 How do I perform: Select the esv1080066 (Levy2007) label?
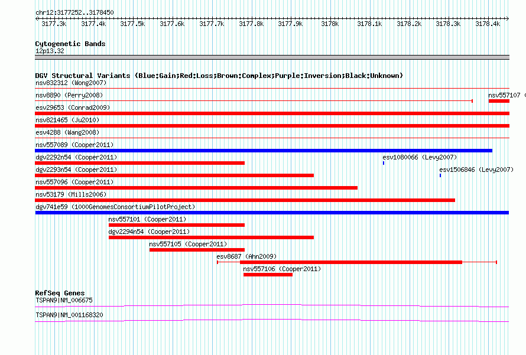420,157
